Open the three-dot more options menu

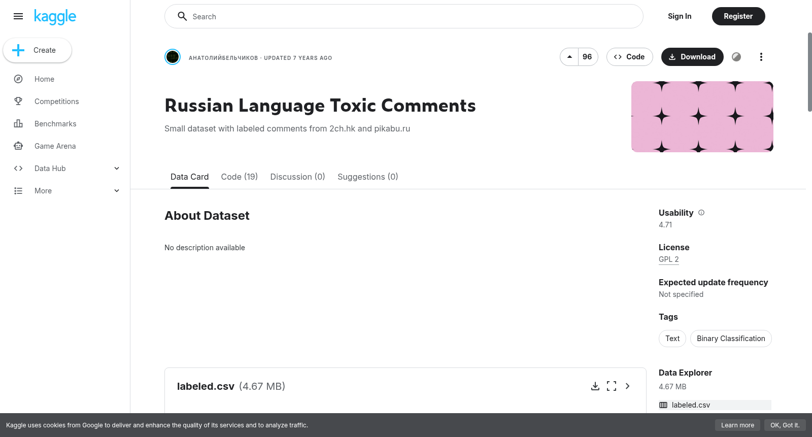[x=761, y=57]
